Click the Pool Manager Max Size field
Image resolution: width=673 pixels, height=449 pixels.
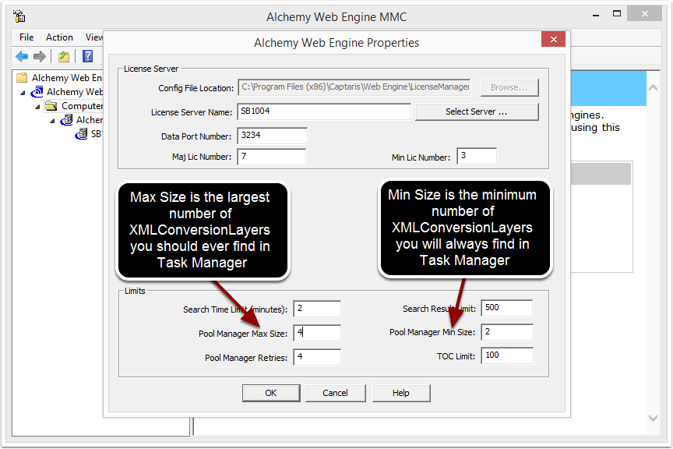tap(317, 333)
